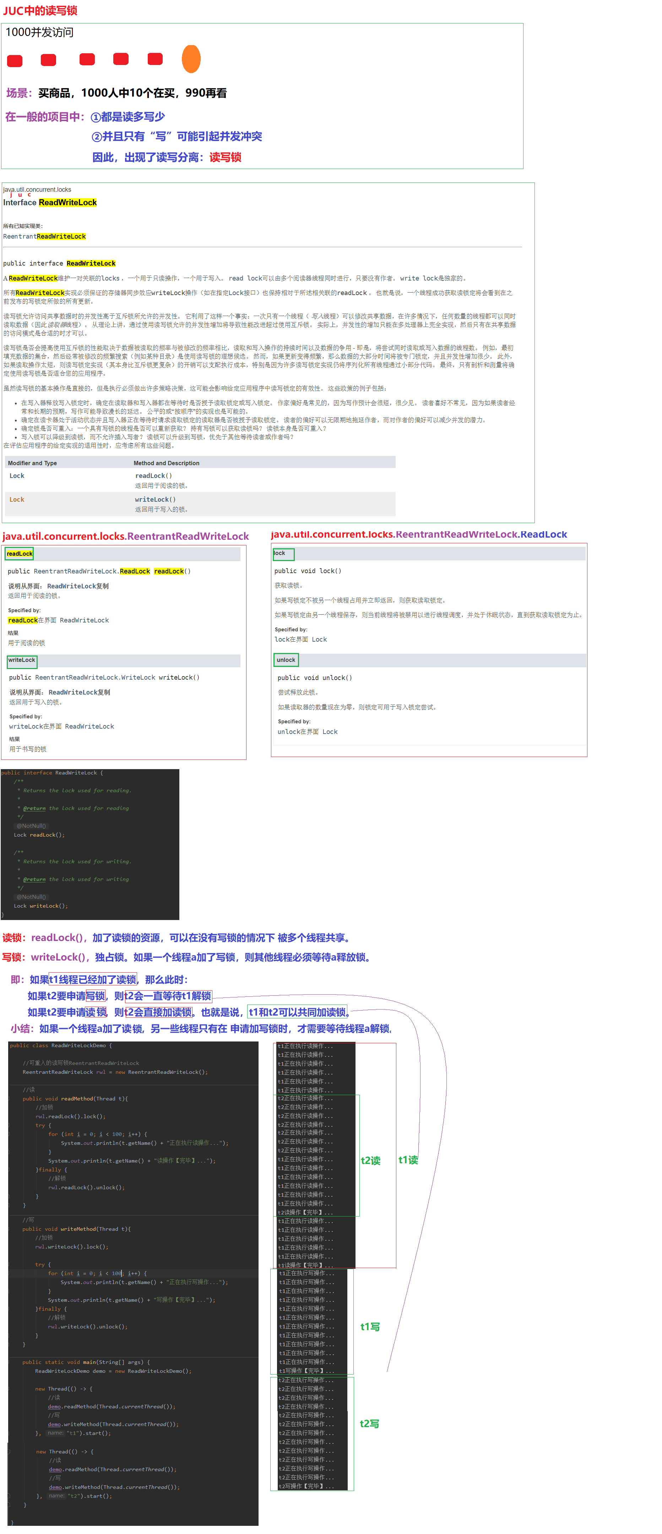Click the green t2读 annotation label
This screenshot has width=662, height=1534.
coord(370,1160)
